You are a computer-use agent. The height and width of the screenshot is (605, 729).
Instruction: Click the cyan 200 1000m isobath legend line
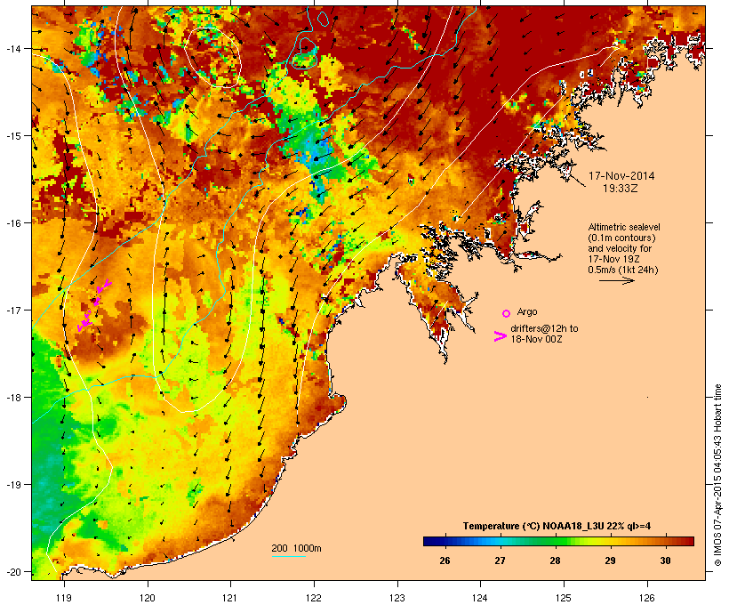click(289, 556)
